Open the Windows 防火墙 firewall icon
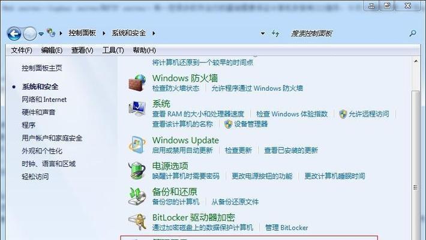This screenshot has width=426, height=240. (x=137, y=82)
